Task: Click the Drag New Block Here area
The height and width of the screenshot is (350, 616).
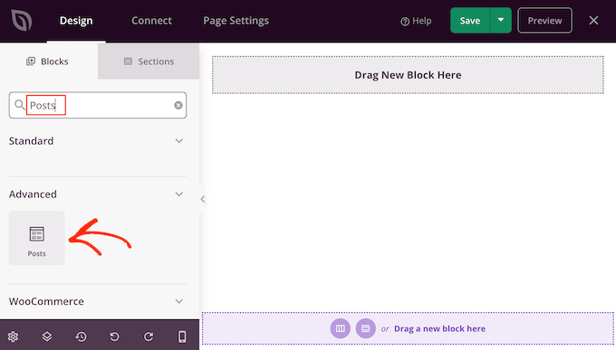Action: coord(408,75)
